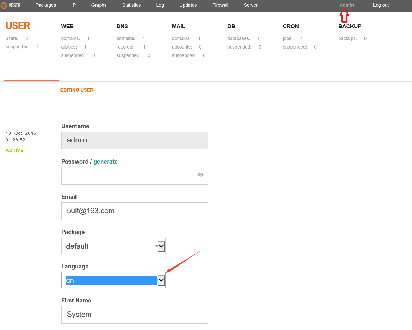
Task: Open Firewall settings
Action: 220,5
